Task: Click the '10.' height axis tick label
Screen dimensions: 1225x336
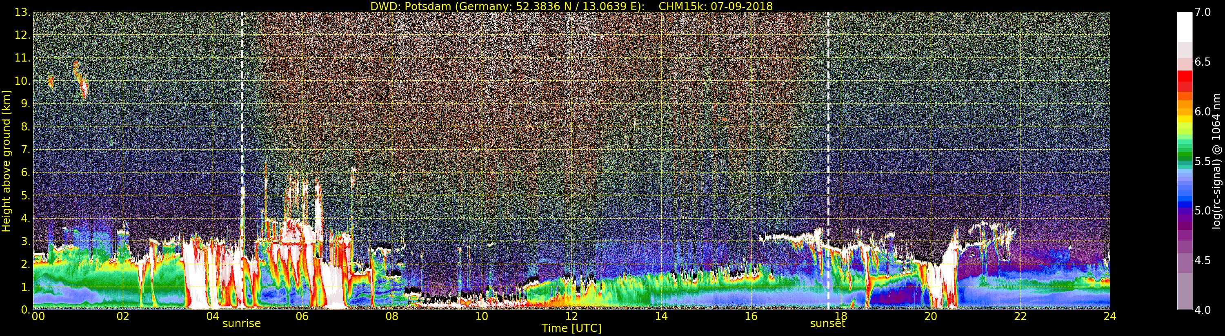Action: tap(23, 81)
